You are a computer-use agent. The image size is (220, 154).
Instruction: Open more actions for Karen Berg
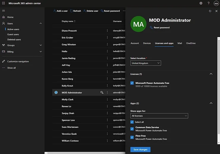[107, 79]
